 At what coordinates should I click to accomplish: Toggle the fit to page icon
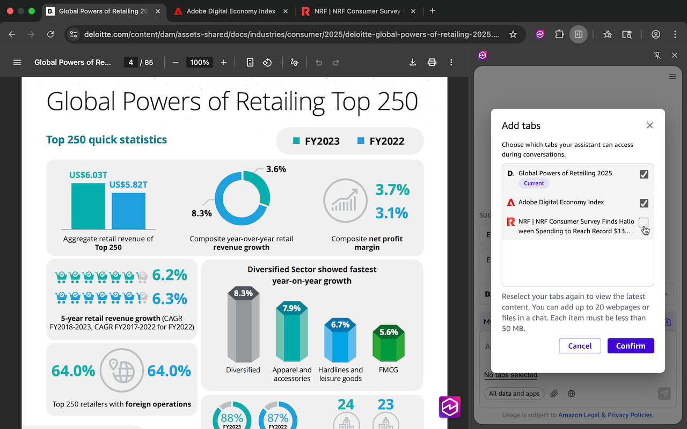pos(250,62)
